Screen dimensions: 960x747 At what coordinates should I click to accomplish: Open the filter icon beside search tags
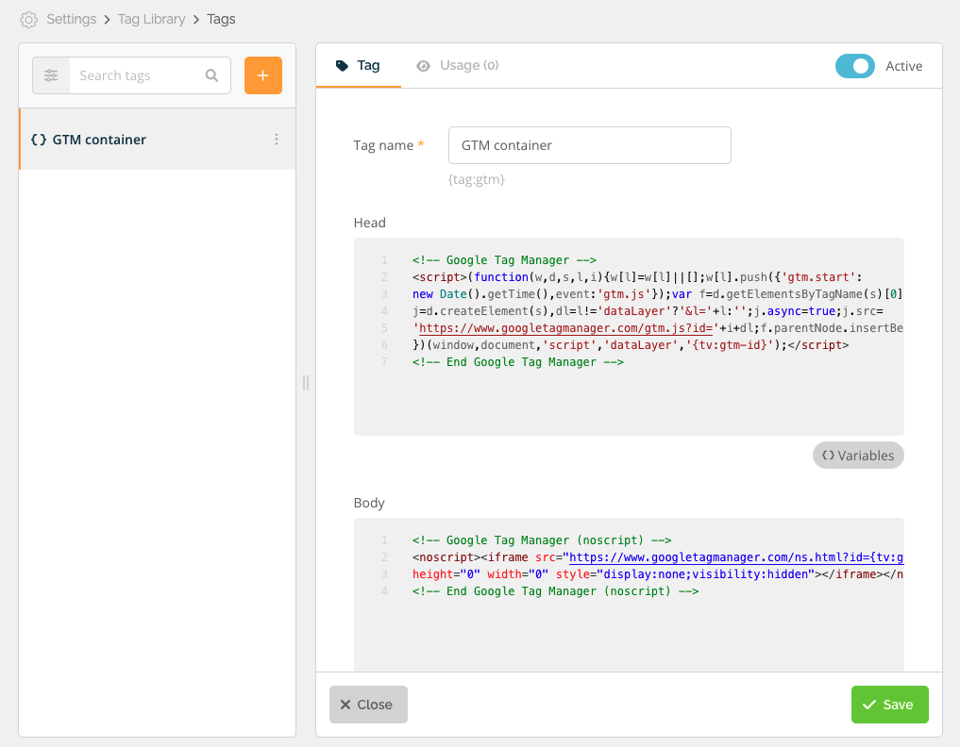51,75
